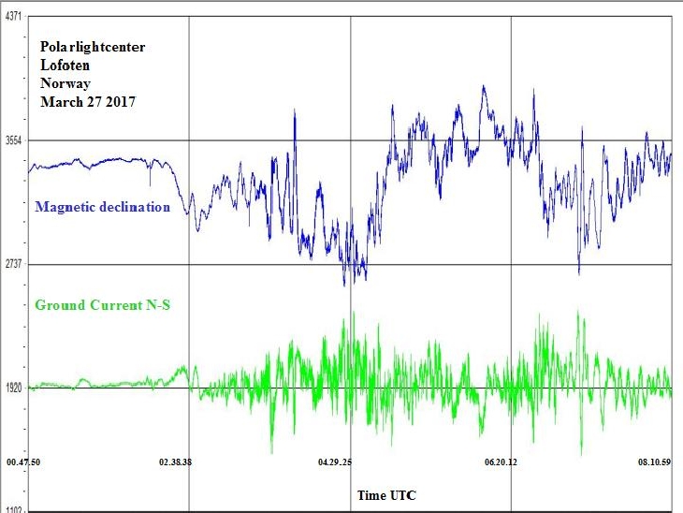Click the 02.38.38 time axis label
This screenshot has width=683, height=513.
176,462
